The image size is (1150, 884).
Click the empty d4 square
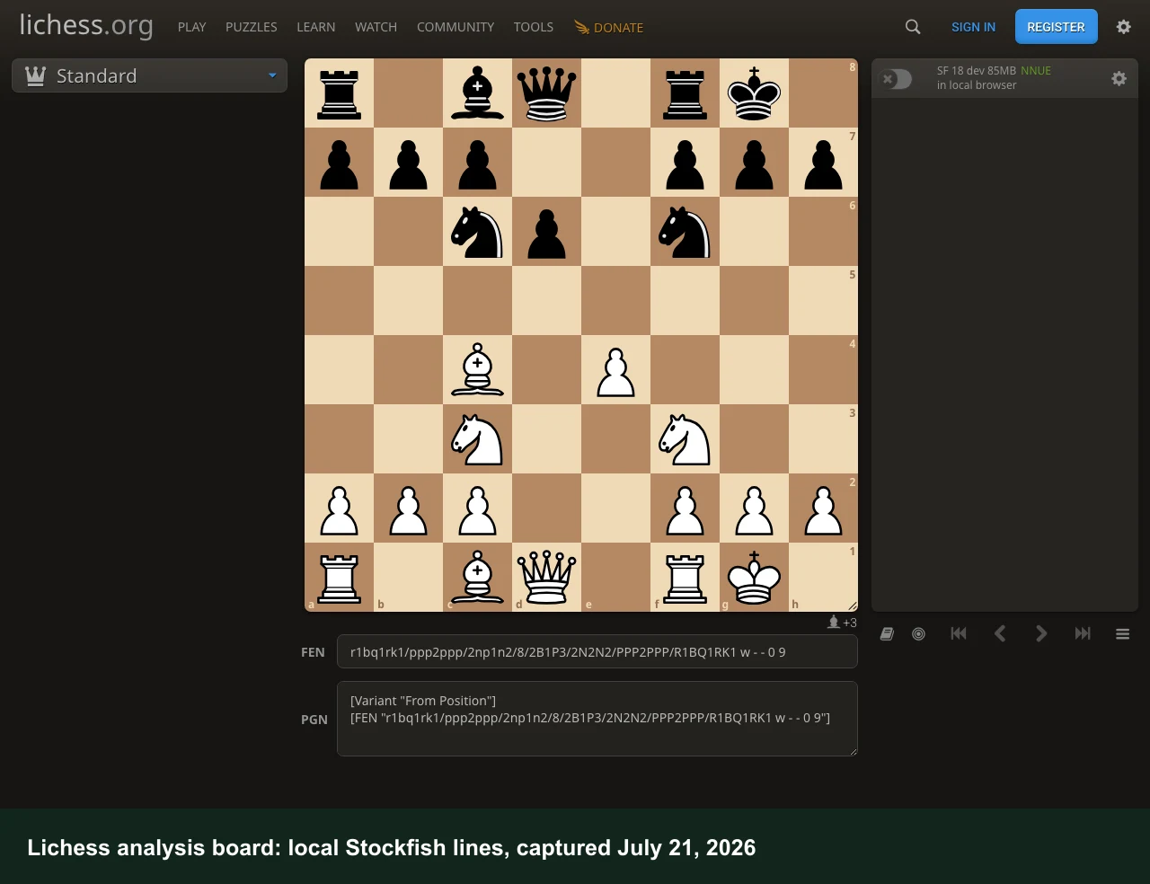click(x=546, y=370)
